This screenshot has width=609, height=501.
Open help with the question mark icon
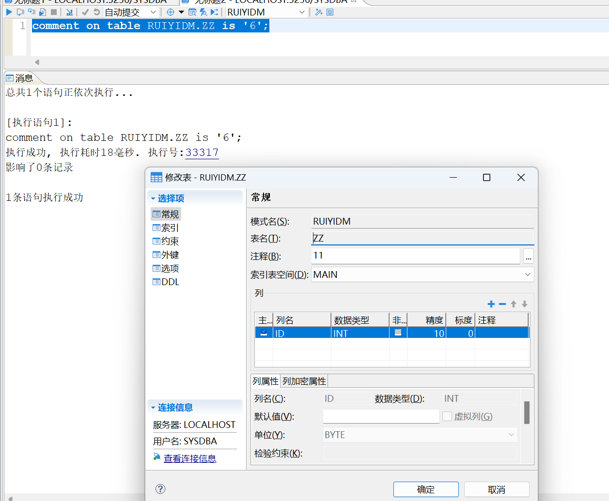(160, 489)
